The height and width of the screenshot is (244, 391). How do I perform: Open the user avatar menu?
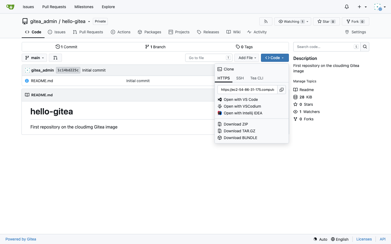(380, 7)
